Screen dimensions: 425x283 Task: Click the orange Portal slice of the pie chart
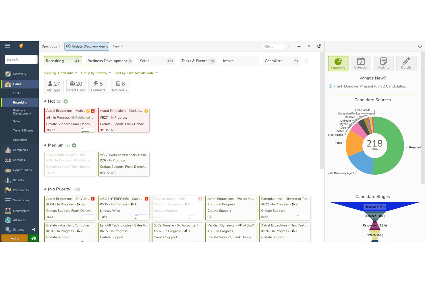click(354, 143)
